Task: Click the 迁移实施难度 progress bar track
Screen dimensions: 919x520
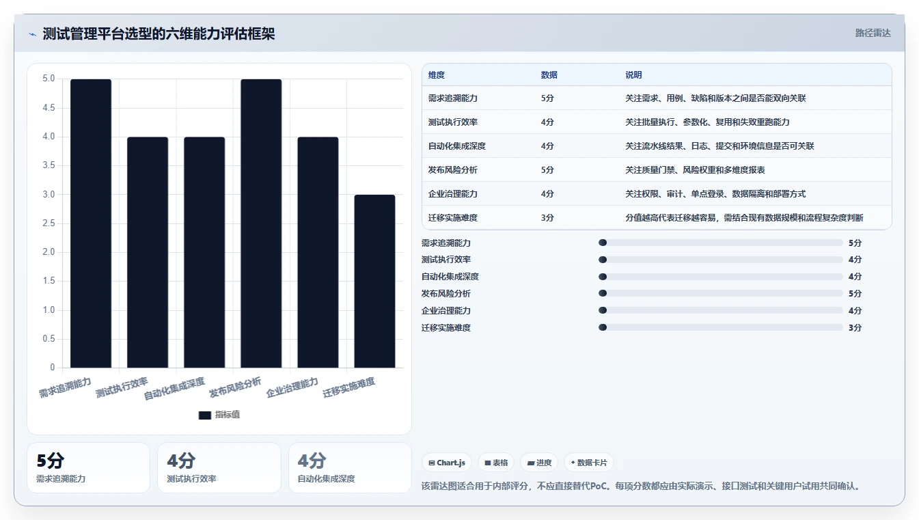Action: click(721, 327)
